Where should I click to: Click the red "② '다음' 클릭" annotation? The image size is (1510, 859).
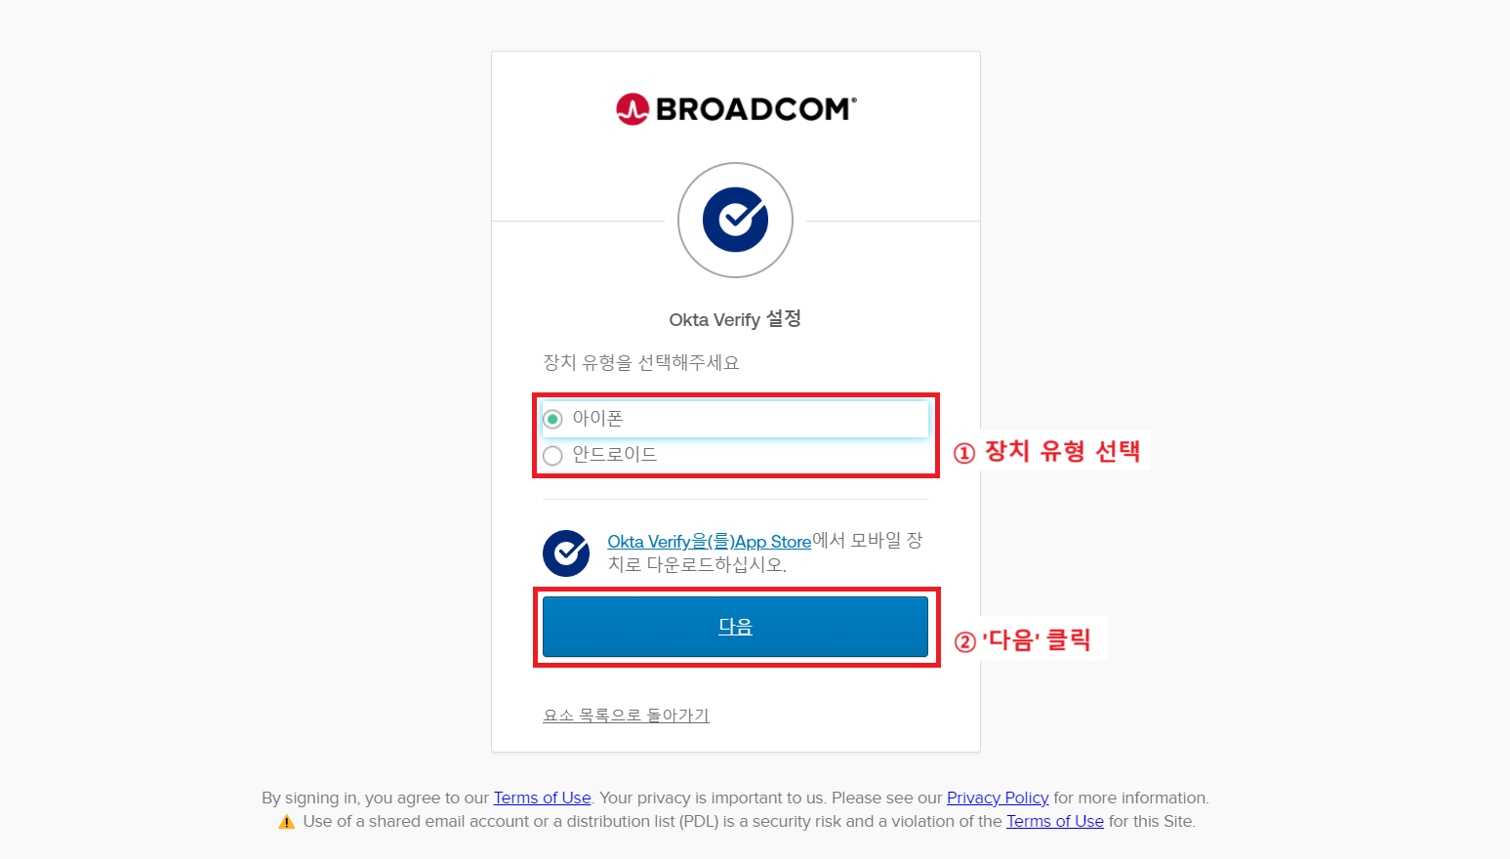coord(1022,640)
